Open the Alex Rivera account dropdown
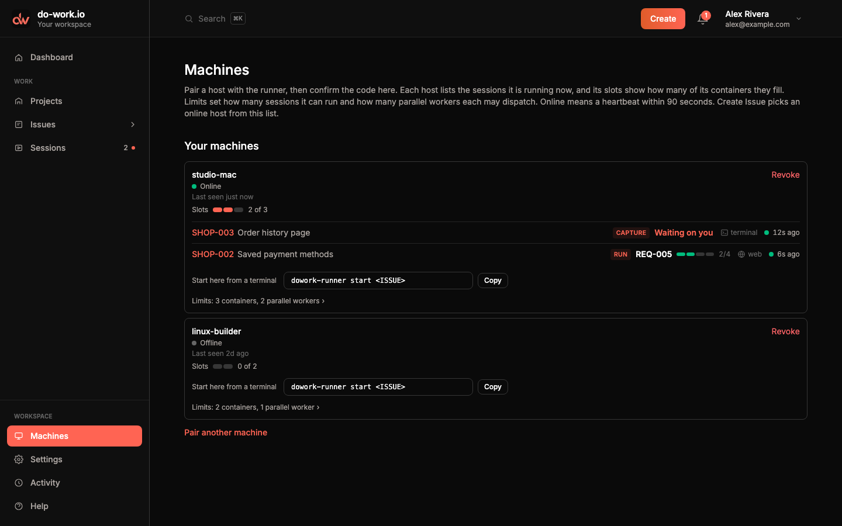Screen dimensions: 842x526 click(764, 19)
